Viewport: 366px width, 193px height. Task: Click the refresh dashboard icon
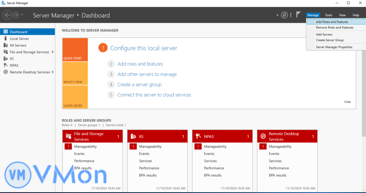tap(284, 15)
